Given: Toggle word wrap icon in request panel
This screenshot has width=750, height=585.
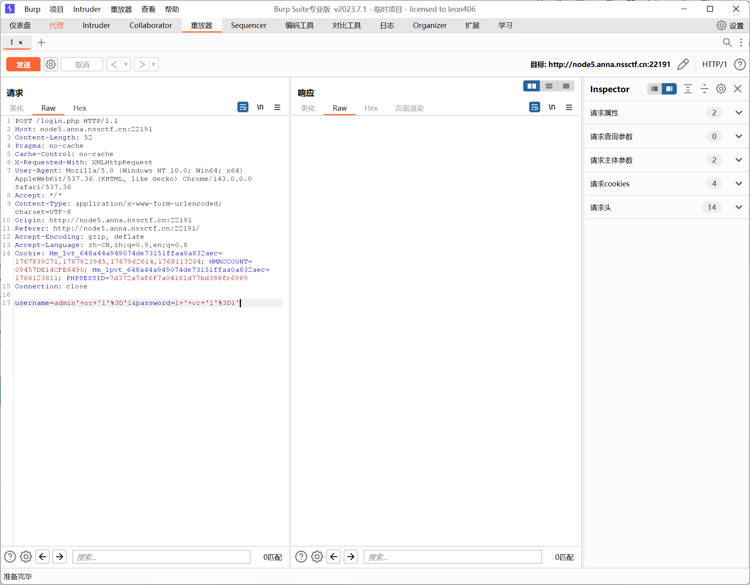Looking at the screenshot, I should [x=243, y=107].
